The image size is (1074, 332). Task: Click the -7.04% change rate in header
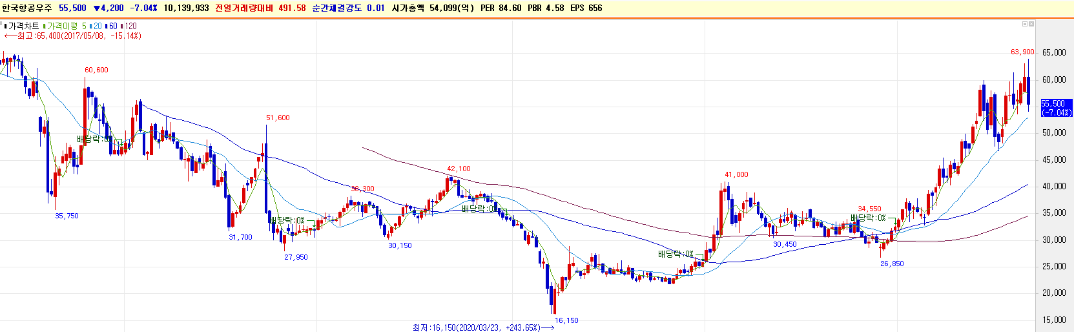[x=143, y=8]
